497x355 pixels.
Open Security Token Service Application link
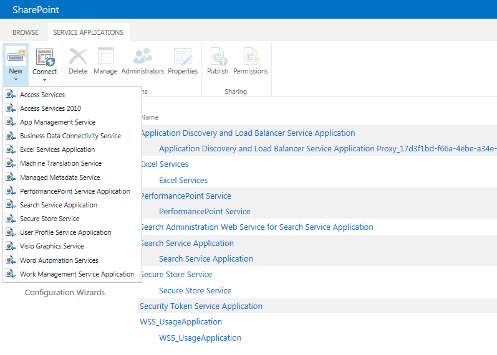[201, 306]
